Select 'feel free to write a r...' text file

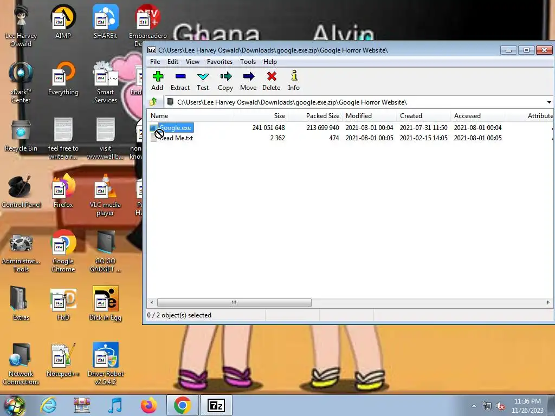[x=63, y=139]
